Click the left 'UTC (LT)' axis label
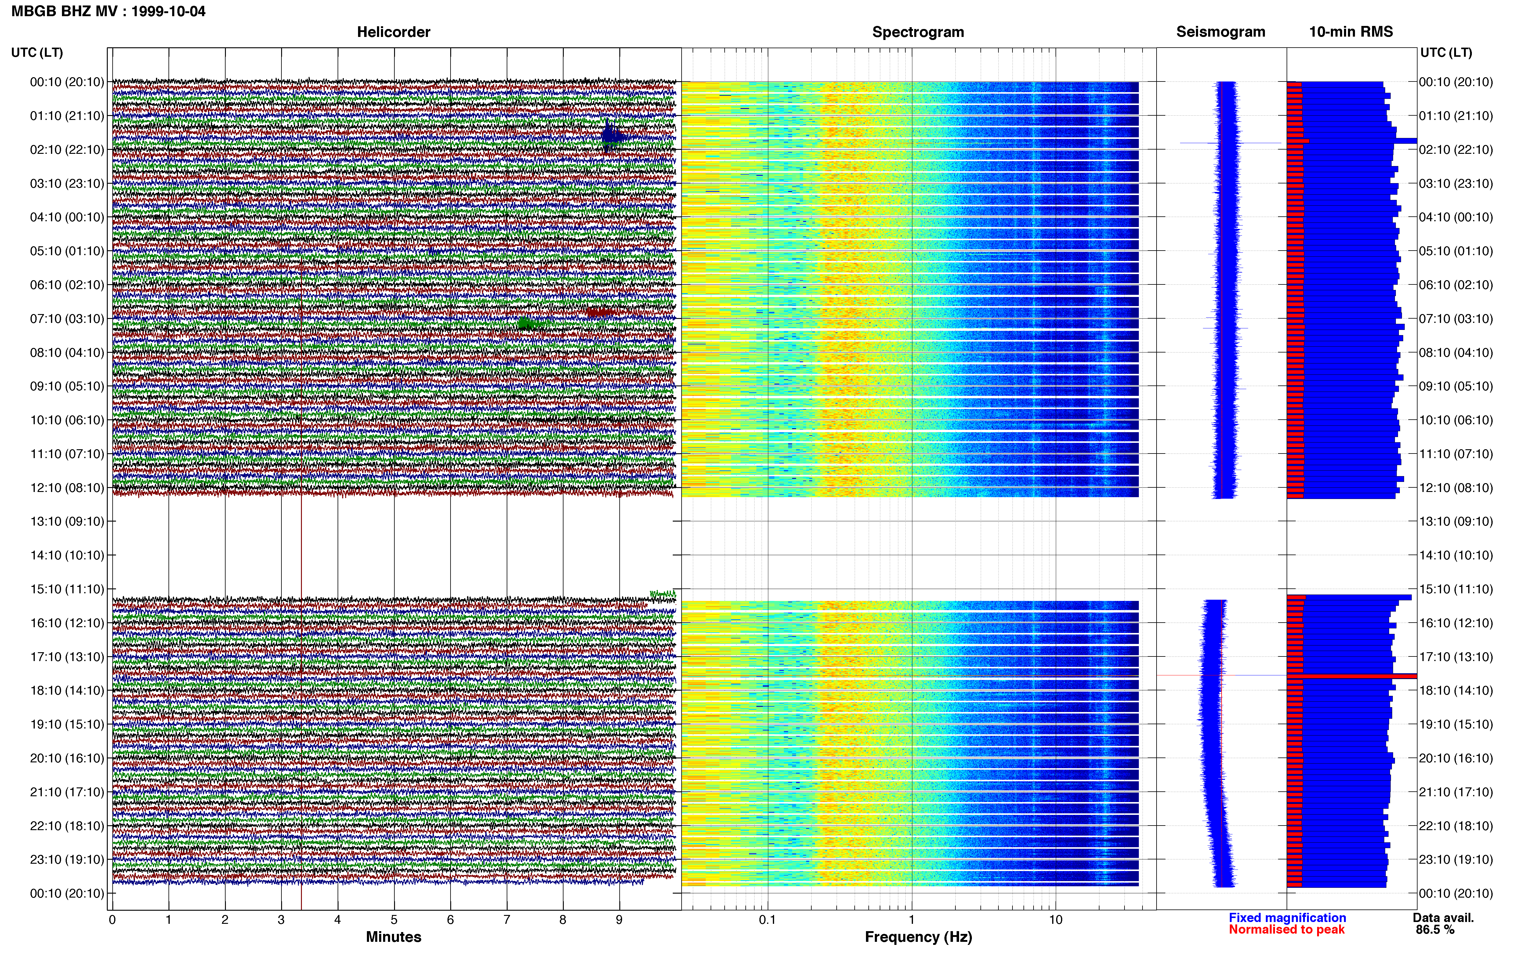This screenshot has height=958, width=1532. click(37, 52)
